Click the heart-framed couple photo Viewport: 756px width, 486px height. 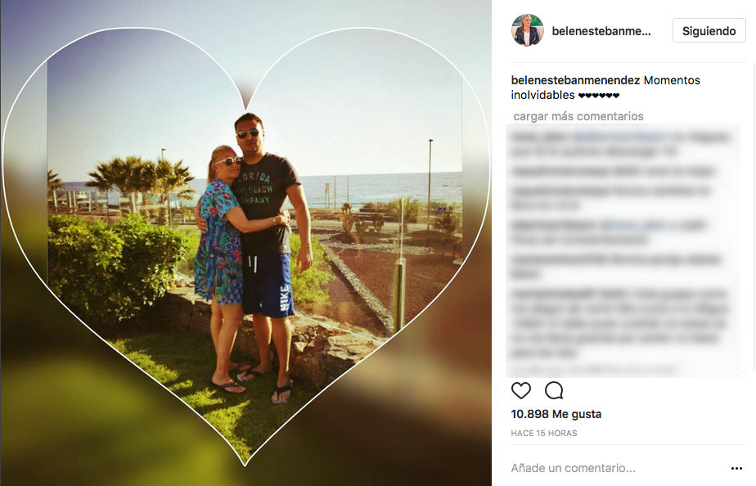click(x=245, y=243)
